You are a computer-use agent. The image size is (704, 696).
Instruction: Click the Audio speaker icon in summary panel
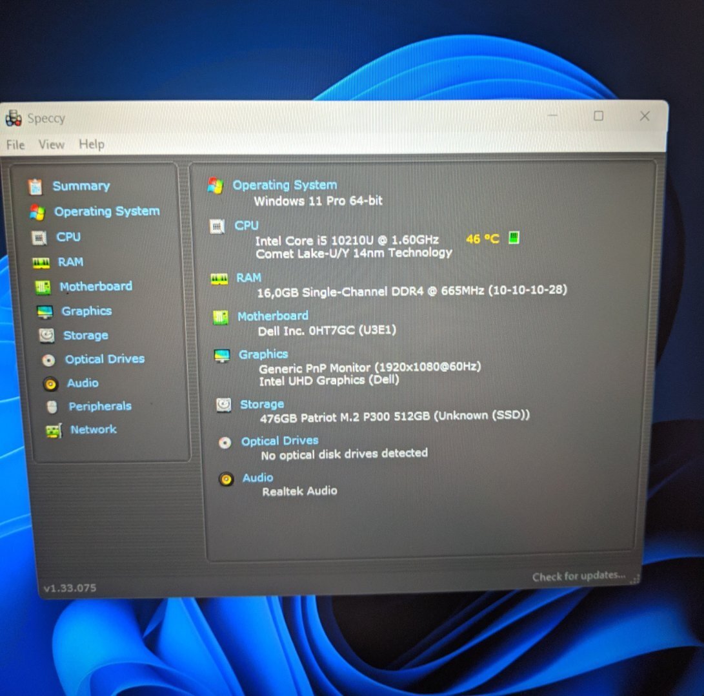click(x=226, y=479)
